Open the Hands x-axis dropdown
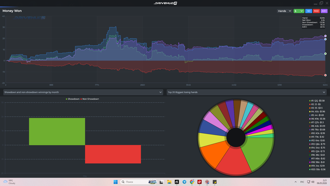Viewport: 330px width, 186px height. tap(284, 11)
